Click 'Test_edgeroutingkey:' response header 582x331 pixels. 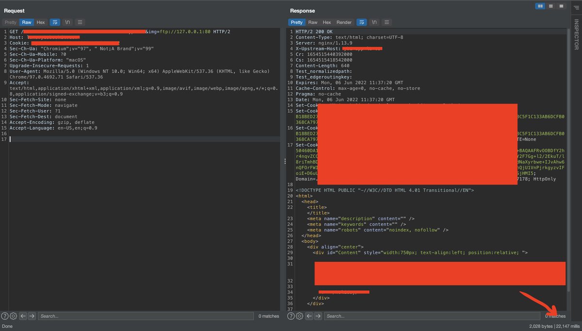[324, 77]
